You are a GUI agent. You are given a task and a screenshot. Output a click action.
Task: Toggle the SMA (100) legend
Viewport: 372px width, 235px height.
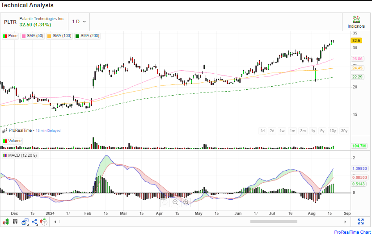[x=59, y=36]
